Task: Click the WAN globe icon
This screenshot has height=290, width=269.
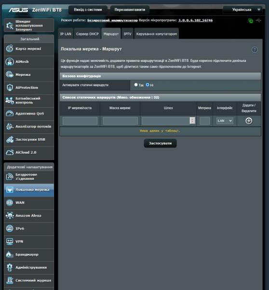Action: pos(10,203)
